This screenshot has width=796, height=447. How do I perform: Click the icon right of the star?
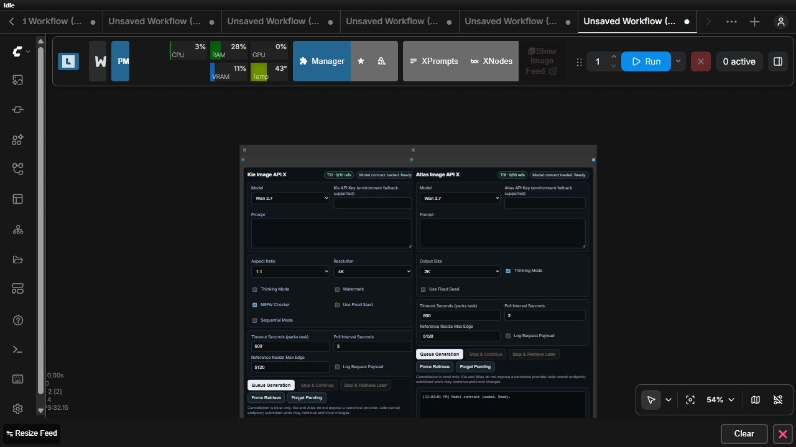point(382,61)
